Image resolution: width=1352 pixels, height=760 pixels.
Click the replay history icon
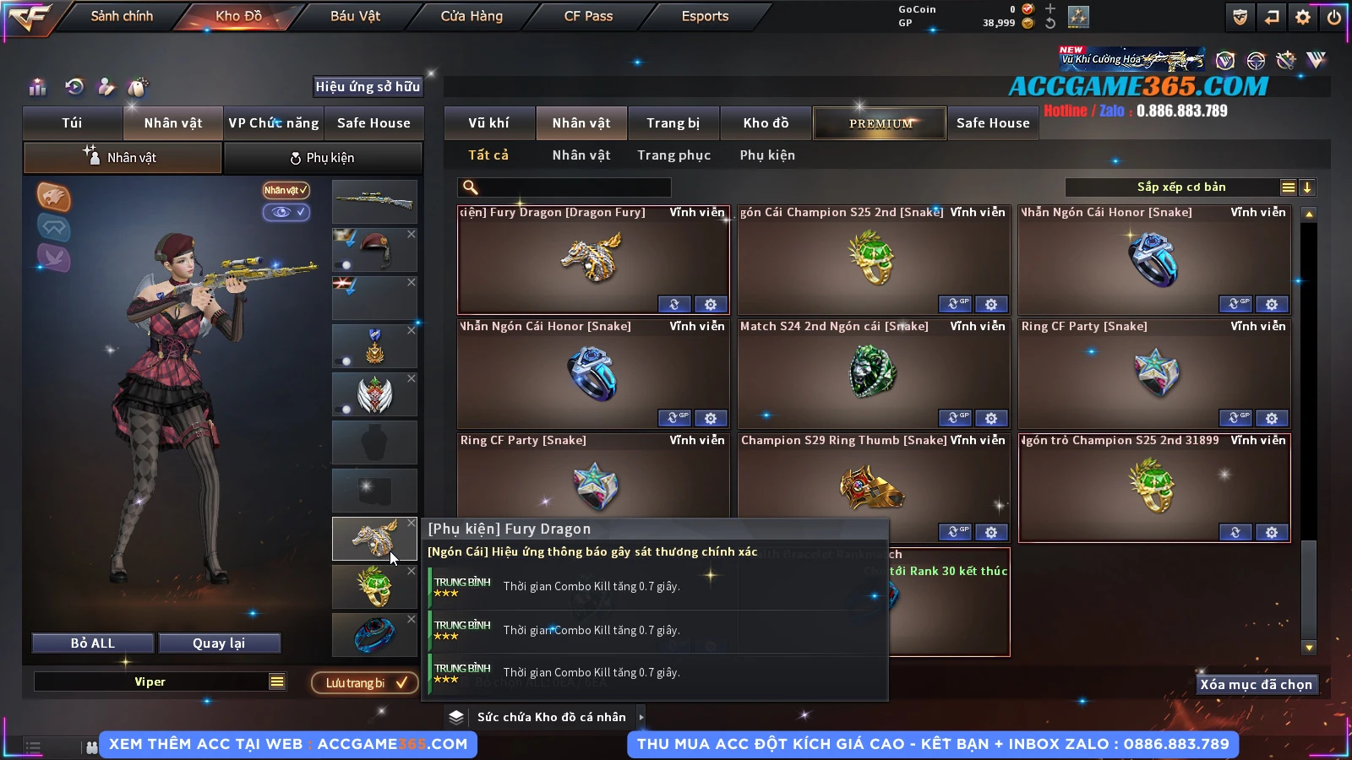point(74,86)
